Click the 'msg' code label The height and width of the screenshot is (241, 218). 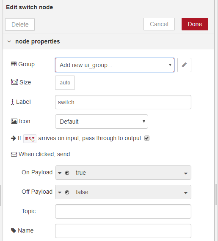coord(30,138)
